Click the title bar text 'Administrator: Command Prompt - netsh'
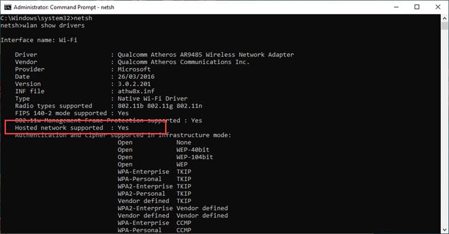Viewport: 449px width, 234px height. click(64, 7)
